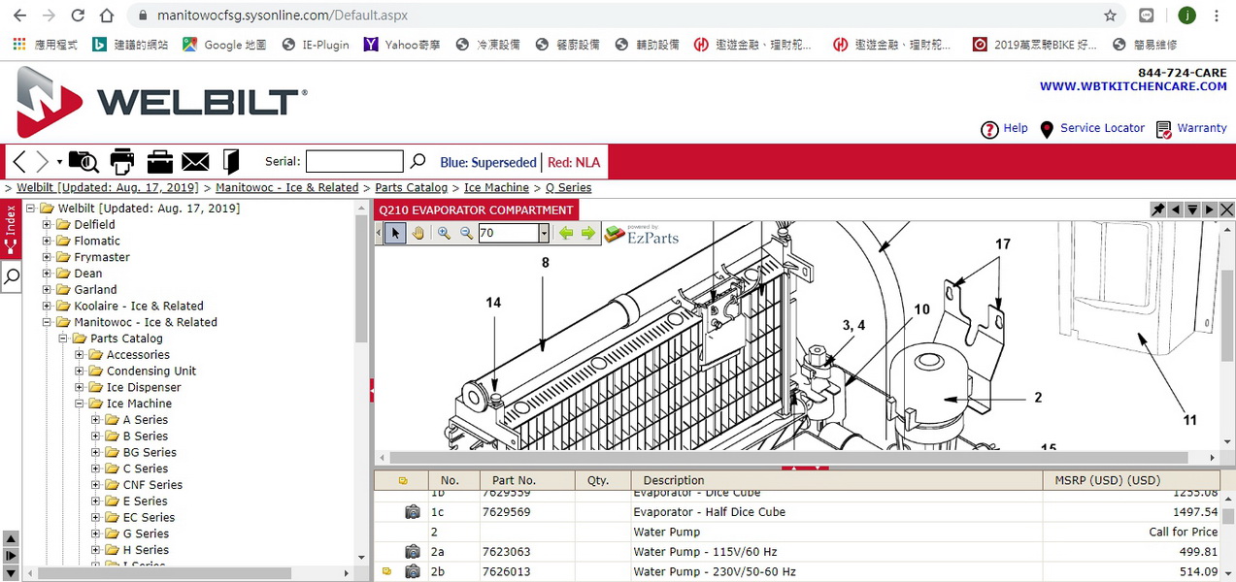Select the pointer arrow tool in diagram toolbar
This screenshot has height=582, width=1236.
click(395, 233)
